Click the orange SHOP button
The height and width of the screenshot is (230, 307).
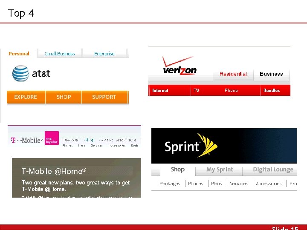64,97
